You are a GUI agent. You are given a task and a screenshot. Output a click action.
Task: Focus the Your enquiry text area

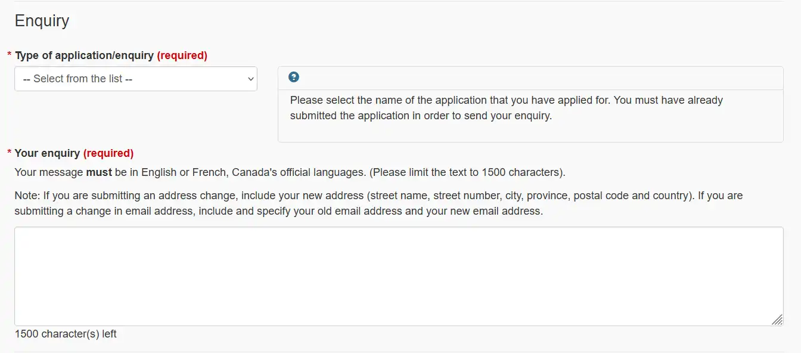[x=399, y=276]
